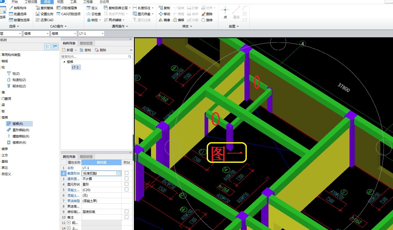Open the 开始 ribbon tab
Image resolution: width=393 pixels, height=230 pixels.
tap(15, 2)
